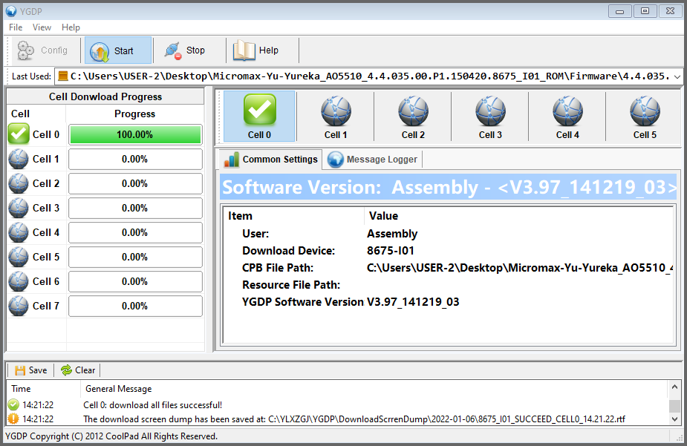Click Cell 4 globe icon in progress list
Viewport: 687px width, 446px height.
click(x=19, y=232)
